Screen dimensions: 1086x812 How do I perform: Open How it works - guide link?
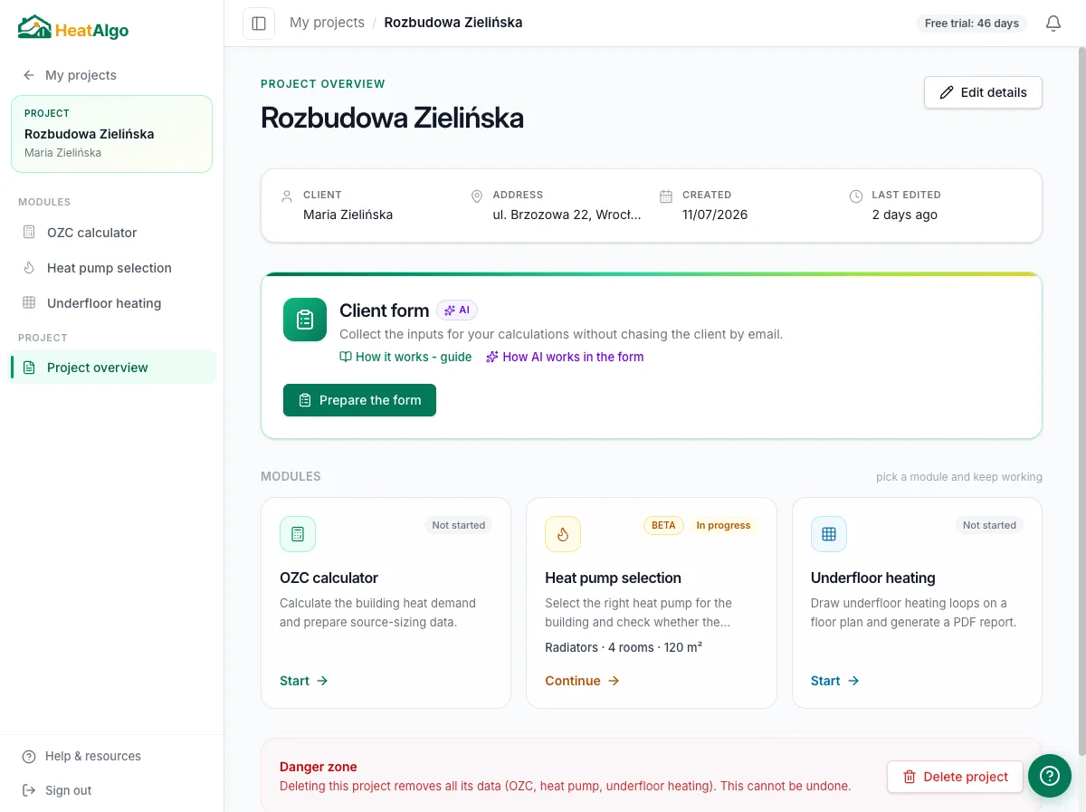pos(405,357)
